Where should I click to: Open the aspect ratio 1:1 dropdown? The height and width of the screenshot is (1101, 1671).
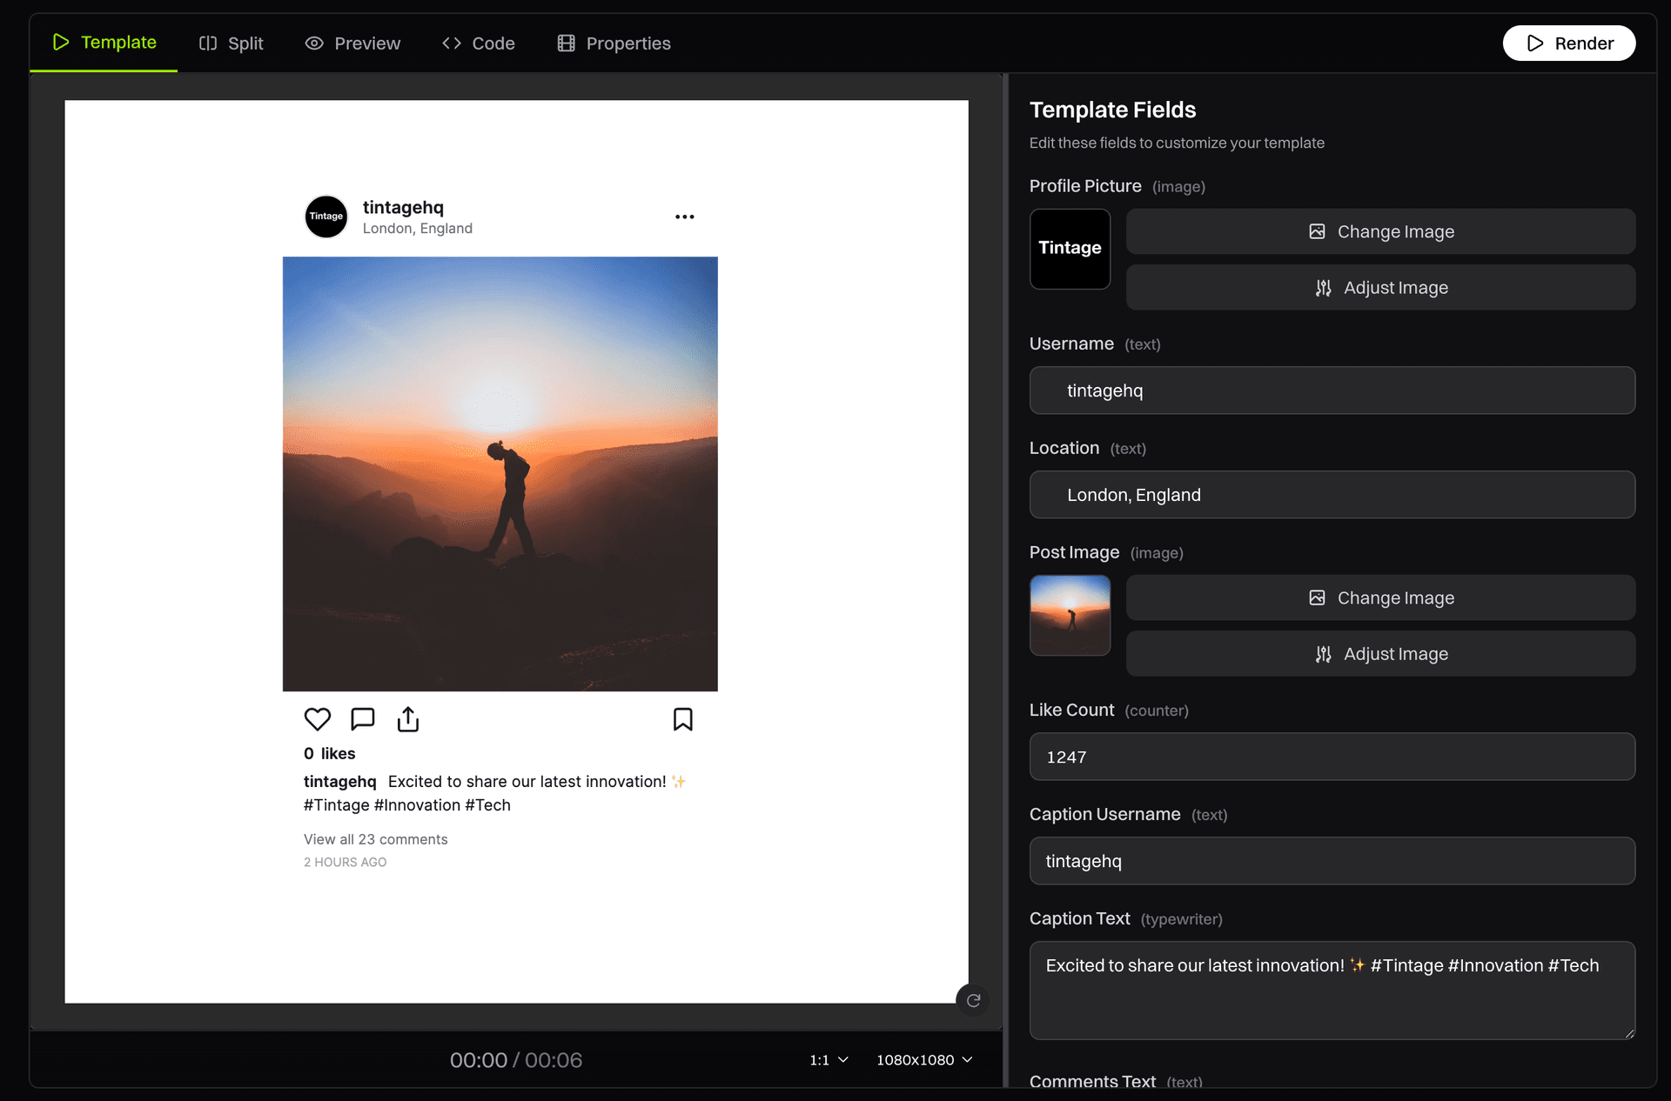(828, 1060)
